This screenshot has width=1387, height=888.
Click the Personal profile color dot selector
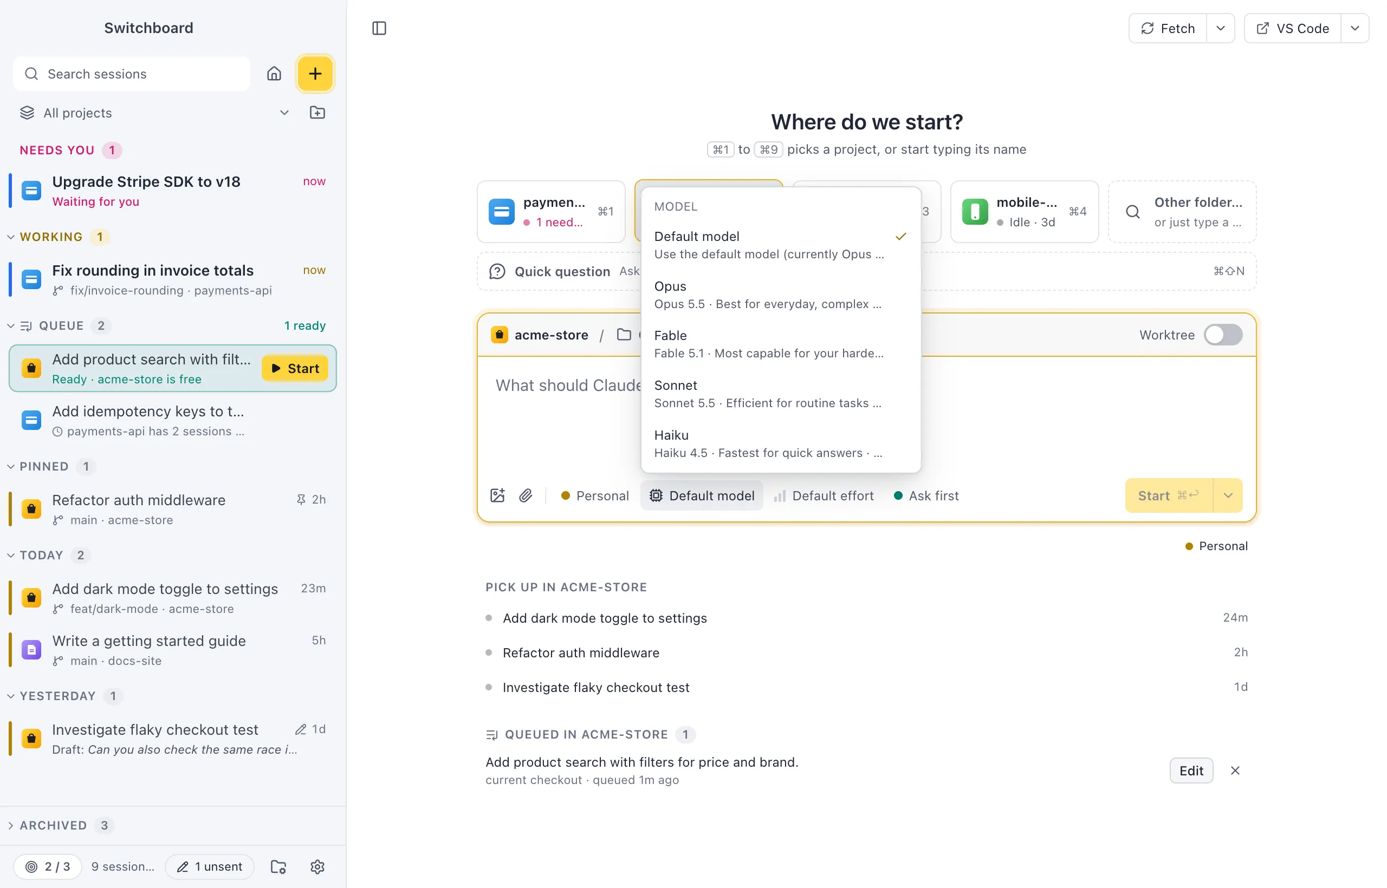595,495
